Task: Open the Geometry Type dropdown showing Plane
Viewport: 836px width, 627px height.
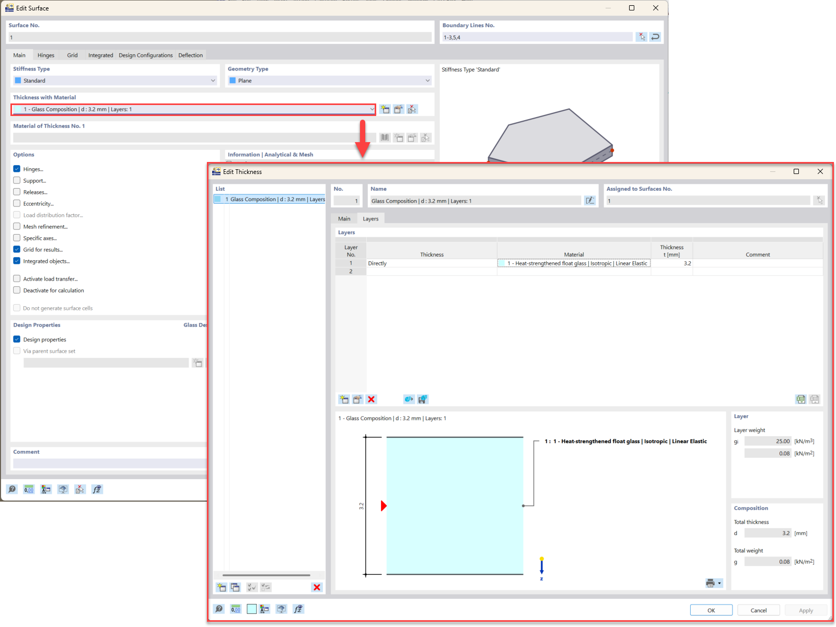Action: coord(427,80)
